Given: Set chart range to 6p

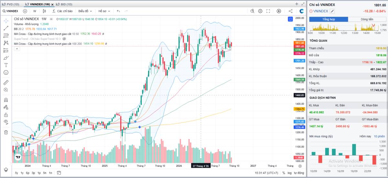Looking at the screenshot, I should pyautogui.click(x=28, y=173).
